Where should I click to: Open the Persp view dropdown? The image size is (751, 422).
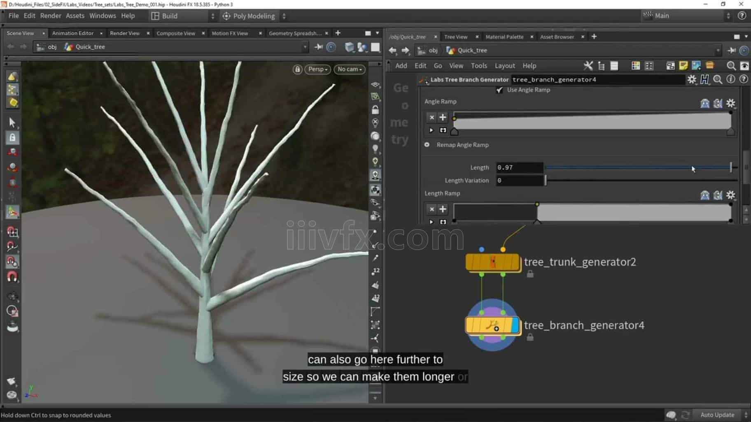(317, 70)
